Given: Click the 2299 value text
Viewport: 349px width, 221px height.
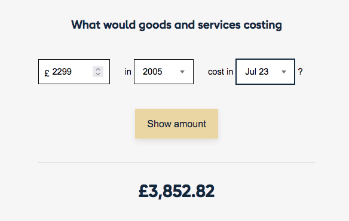Looking at the screenshot, I should (x=62, y=72).
